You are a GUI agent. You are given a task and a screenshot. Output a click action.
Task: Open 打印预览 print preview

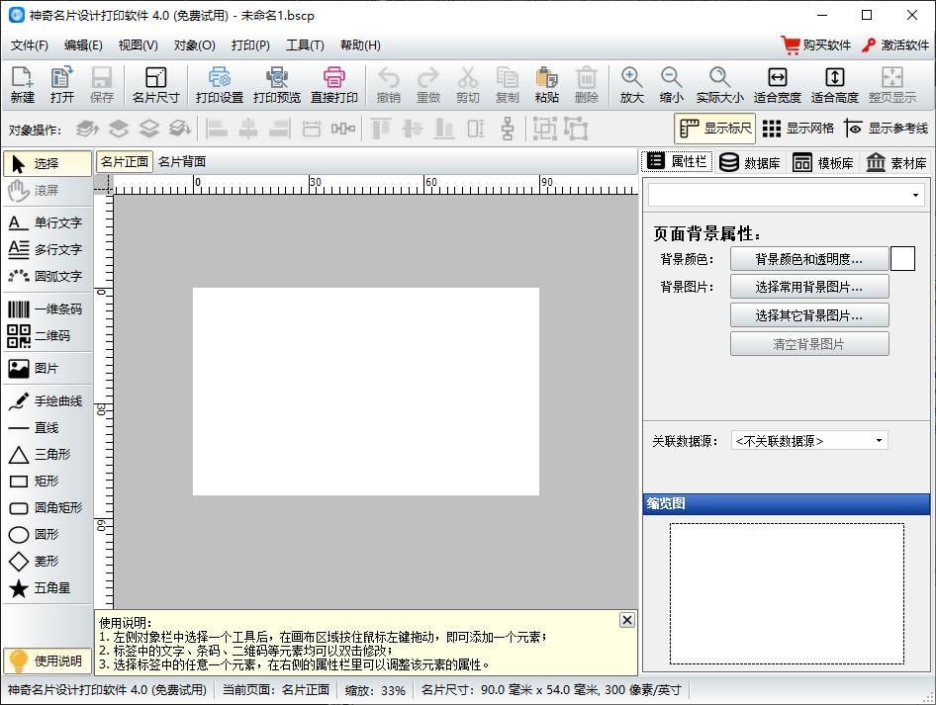(277, 85)
